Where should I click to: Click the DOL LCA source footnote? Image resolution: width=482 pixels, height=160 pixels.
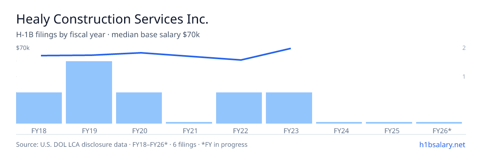tap(132, 144)
